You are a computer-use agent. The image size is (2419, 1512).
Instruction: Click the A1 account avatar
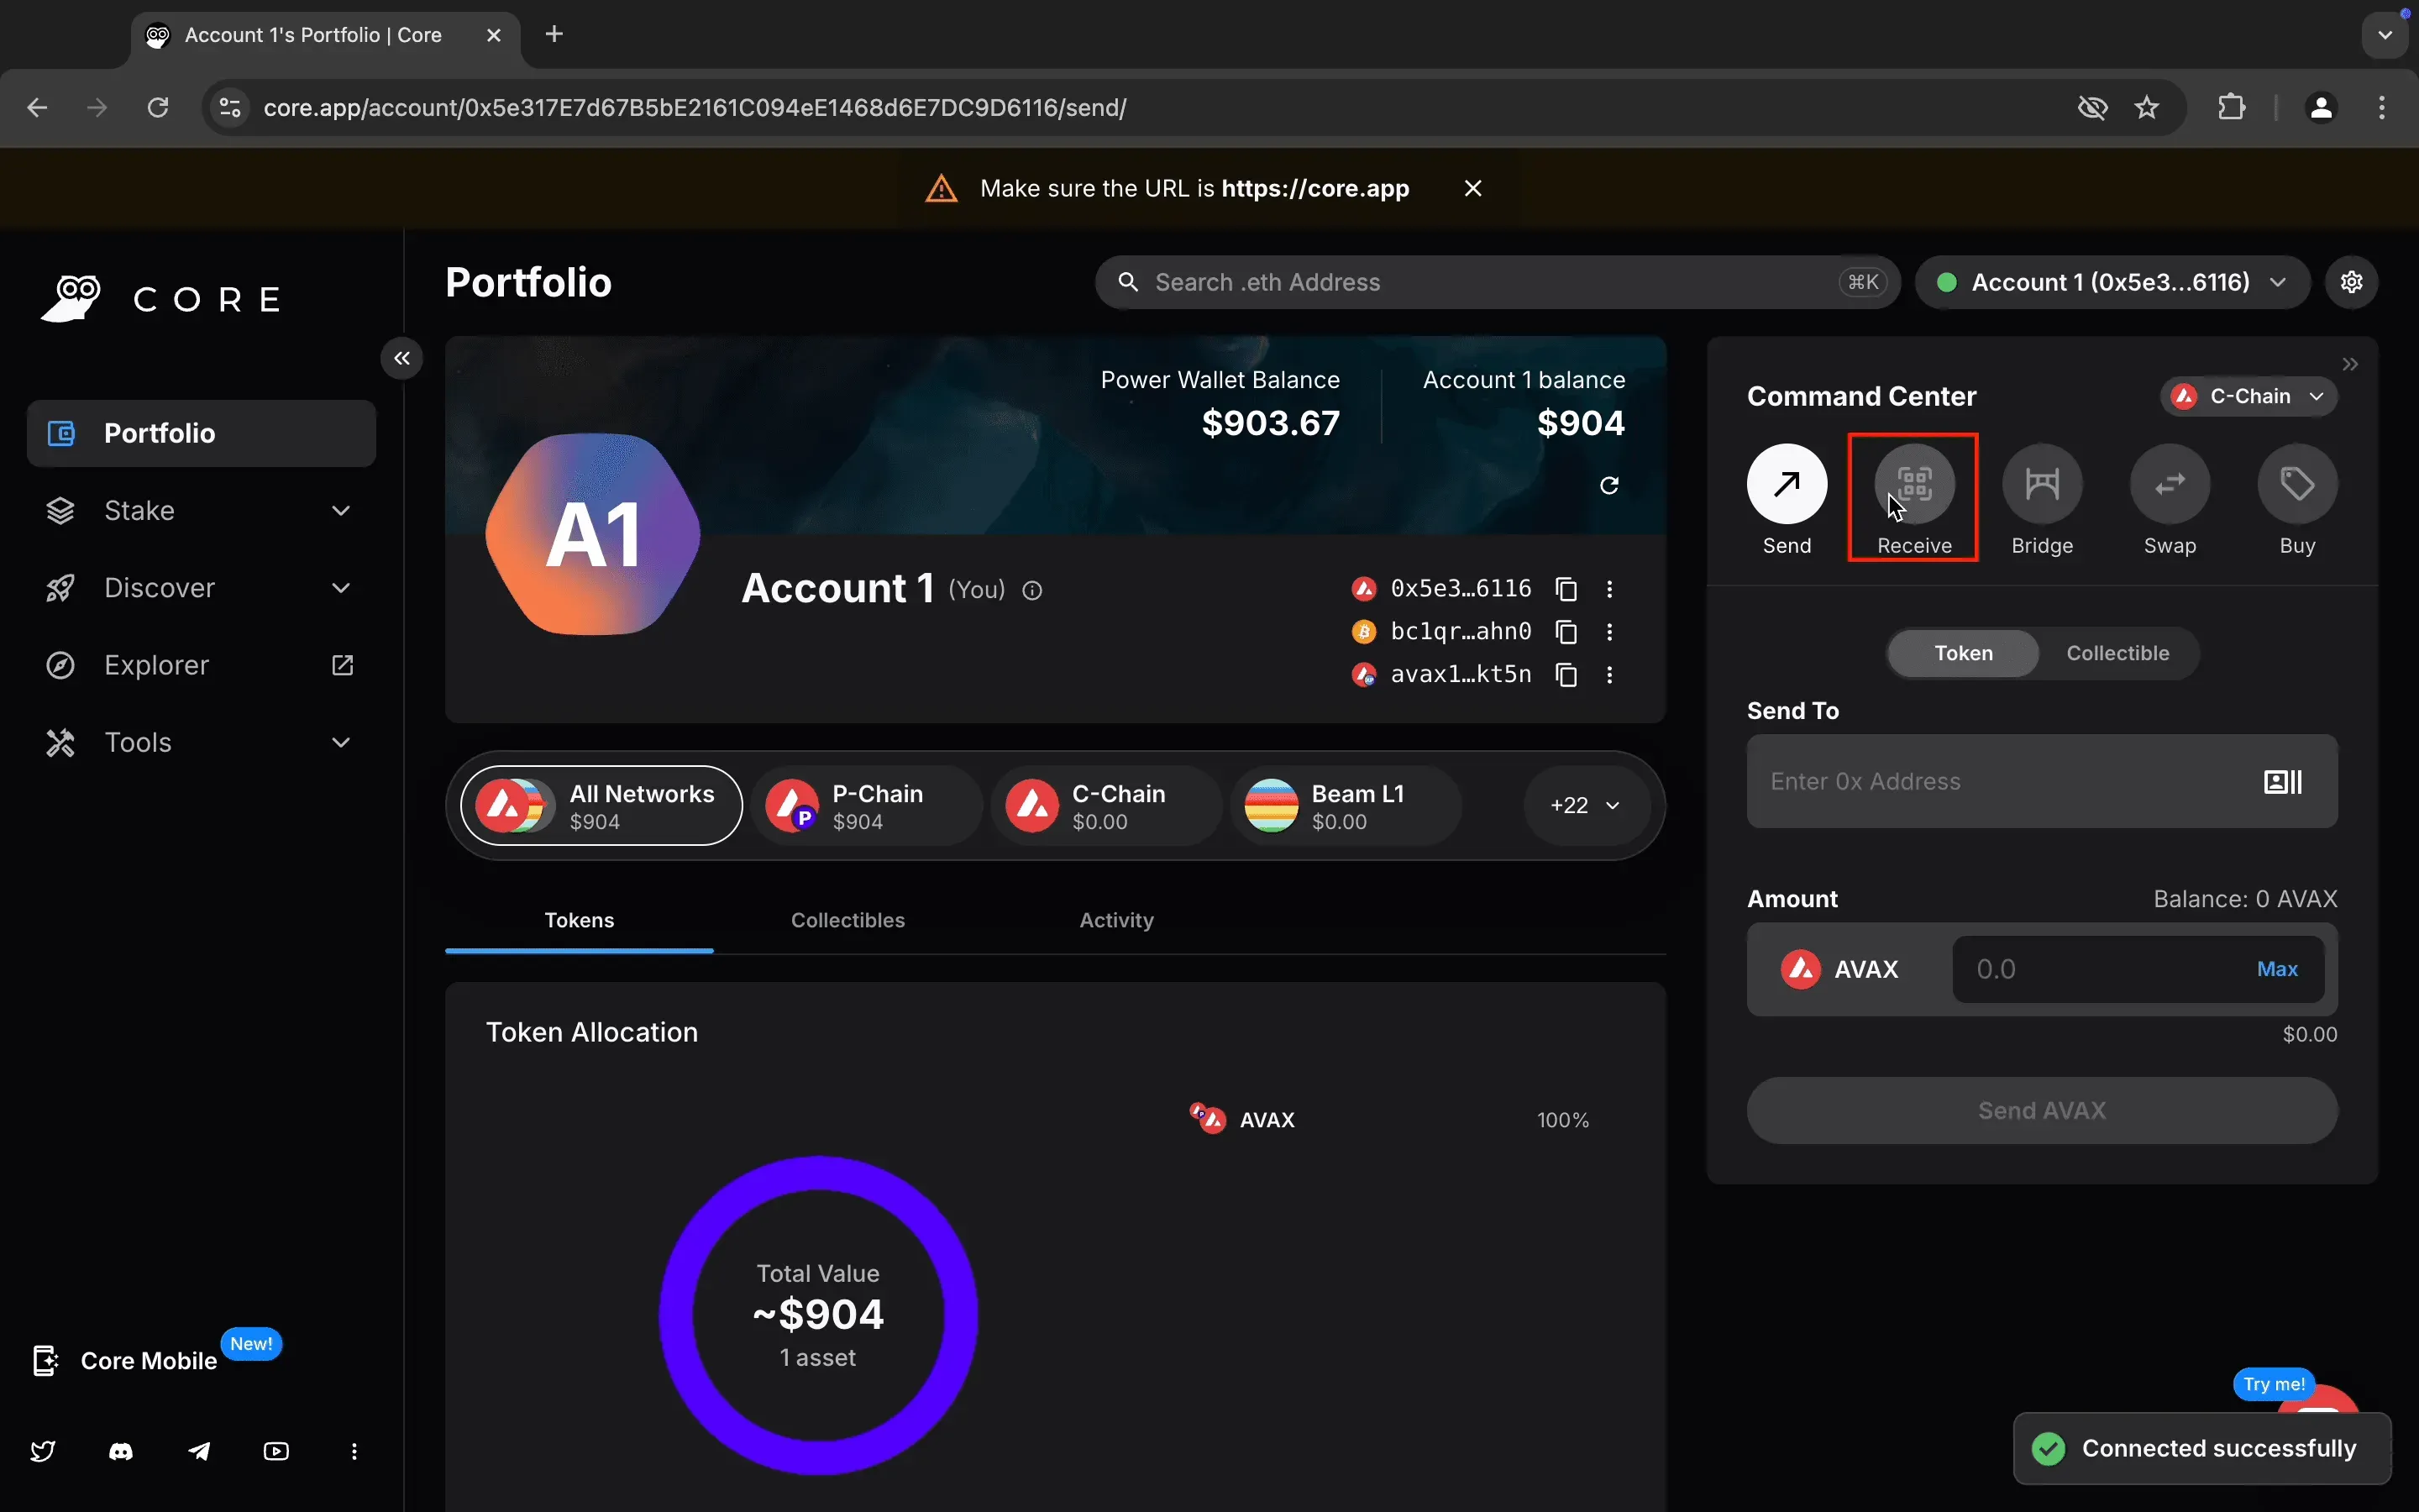pyautogui.click(x=593, y=534)
